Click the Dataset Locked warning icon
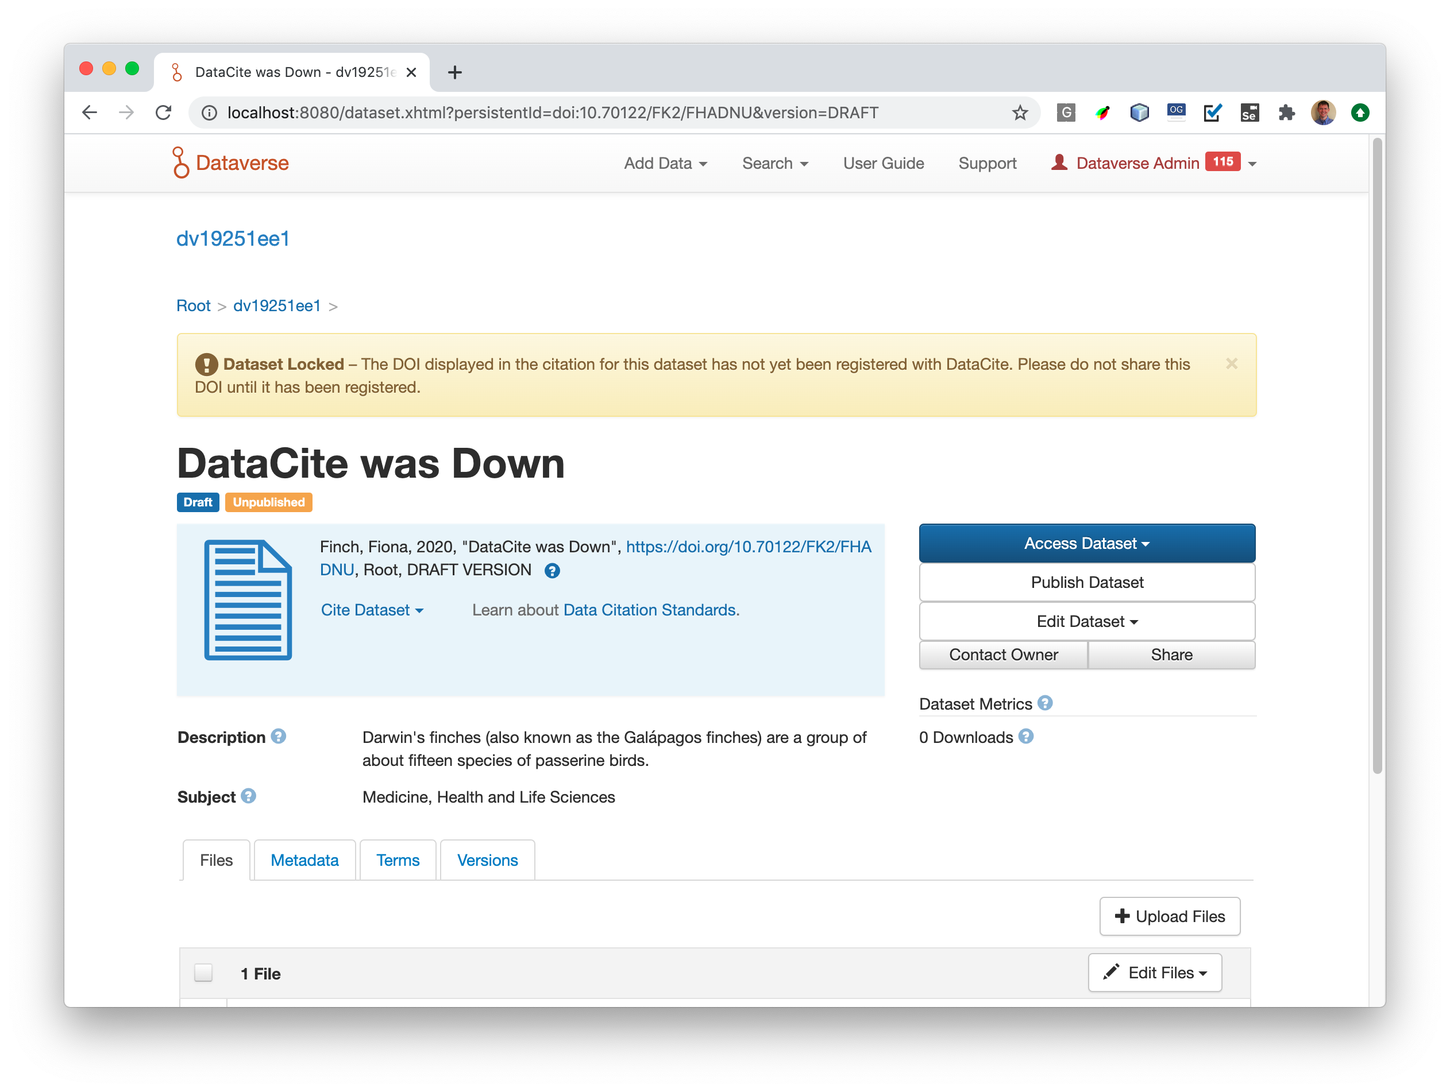The width and height of the screenshot is (1450, 1092). 206,364
